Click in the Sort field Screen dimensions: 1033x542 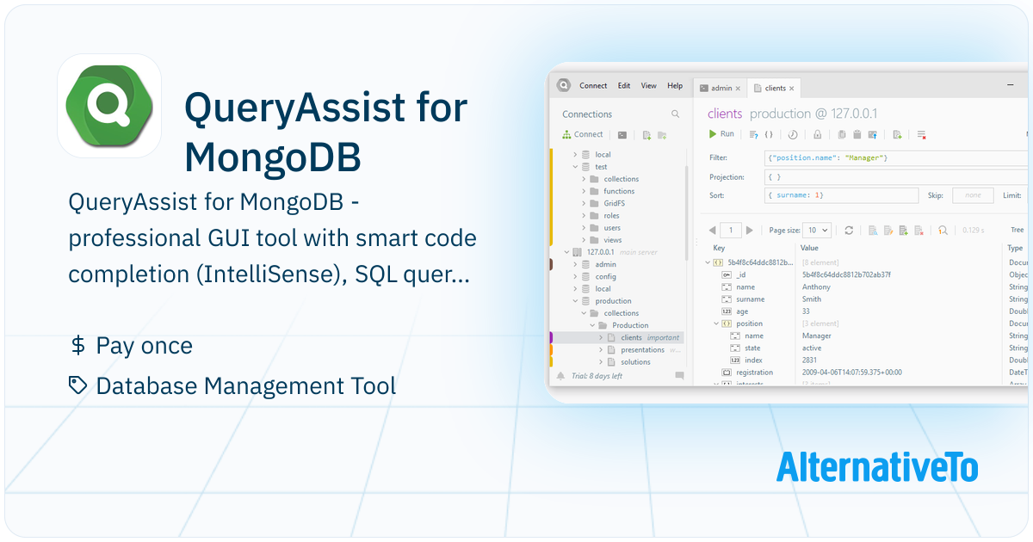coord(841,195)
